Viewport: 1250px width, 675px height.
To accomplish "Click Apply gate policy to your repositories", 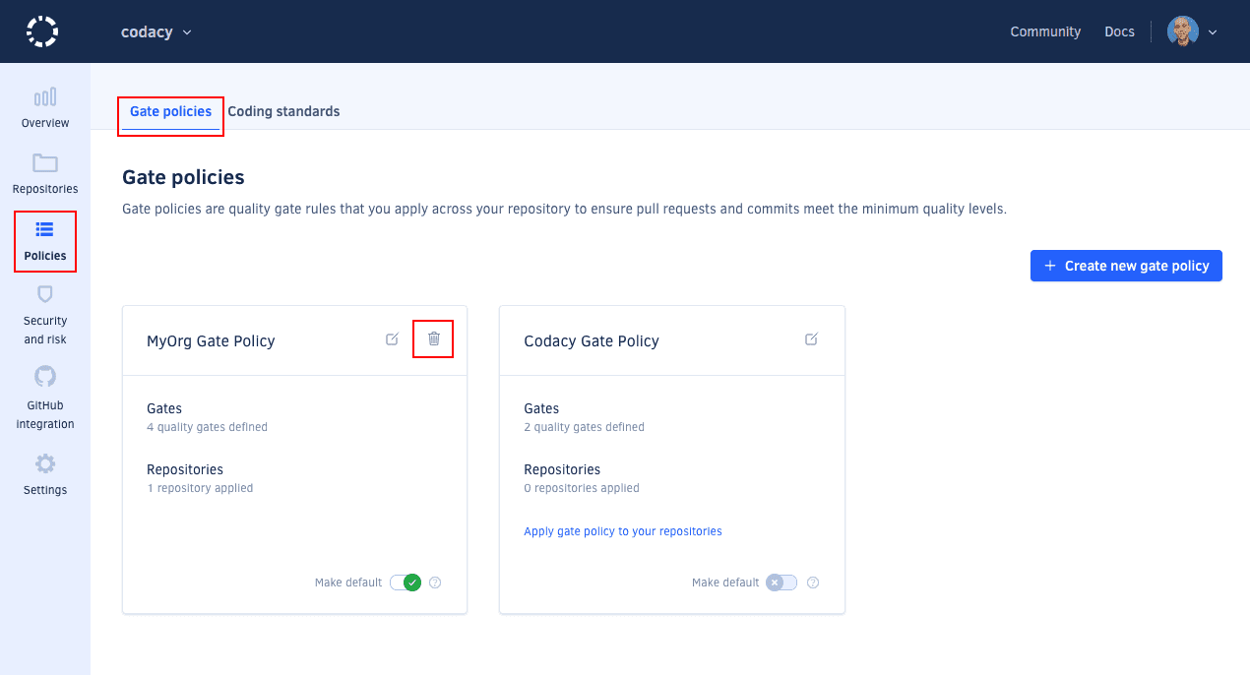I will click(x=622, y=531).
